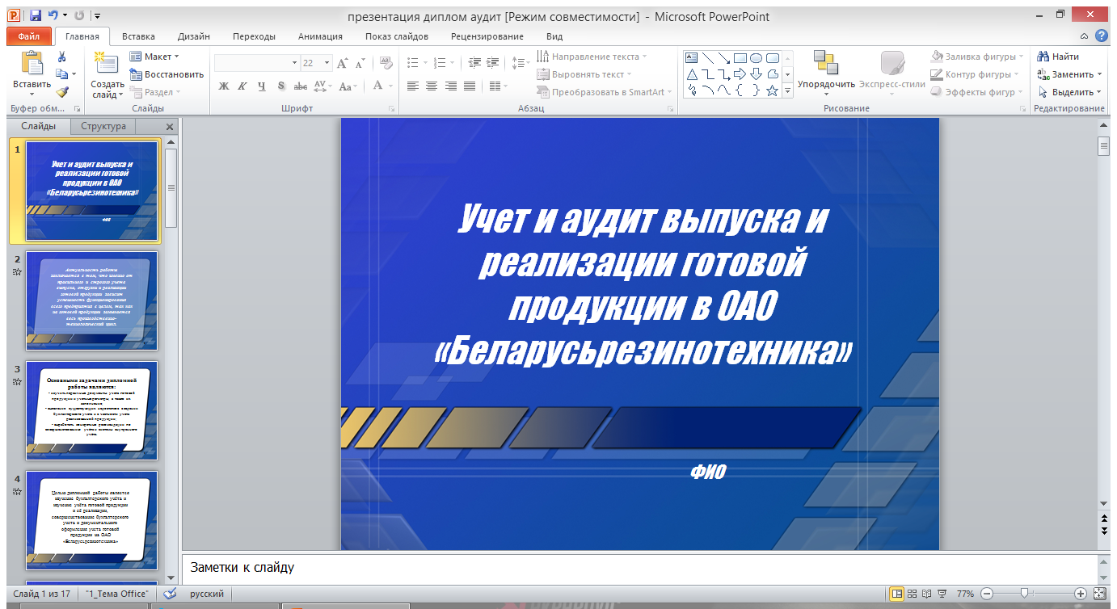Open the Макет layout dropdown
The width and height of the screenshot is (1117, 609).
point(154,57)
